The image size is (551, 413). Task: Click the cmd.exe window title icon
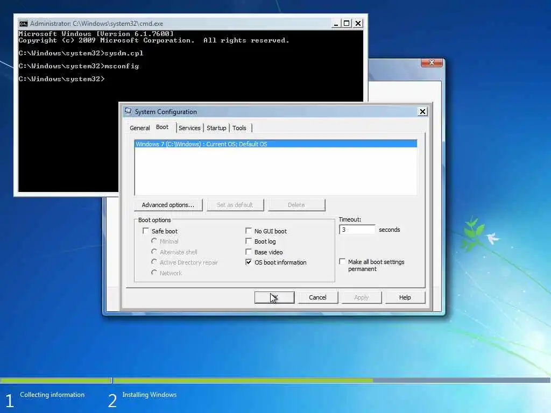[24, 24]
